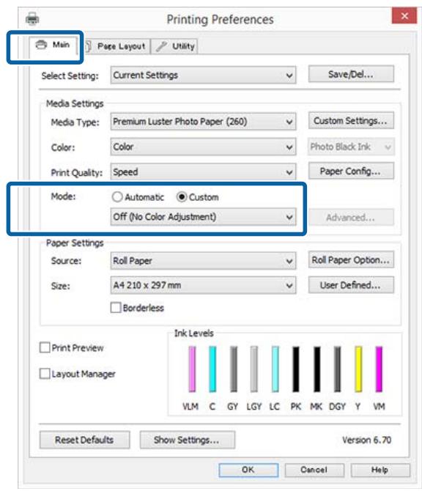Click the VM vivid magenta ink bar
Screen dimensions: 422x491
click(x=379, y=369)
